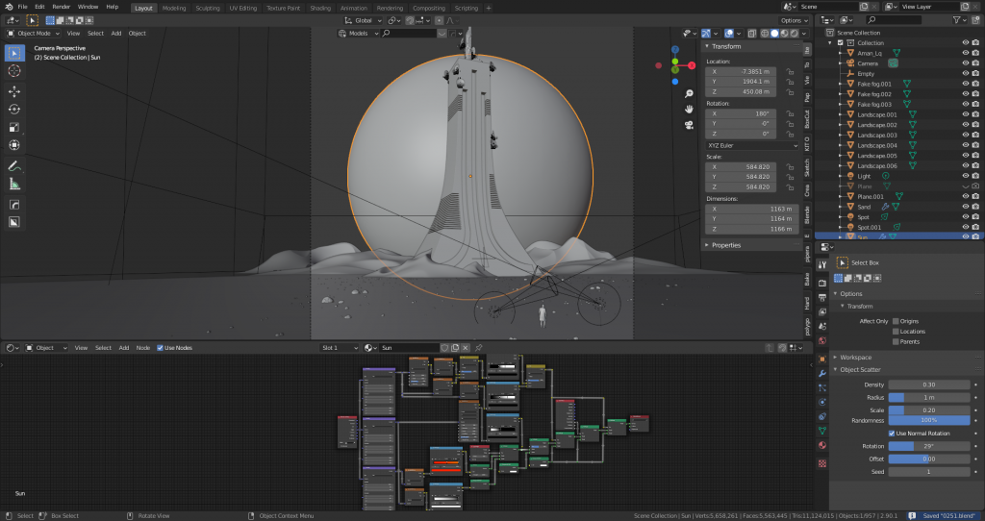Click the viewport zoom magnifier icon
This screenshot has height=521, width=985.
click(689, 93)
